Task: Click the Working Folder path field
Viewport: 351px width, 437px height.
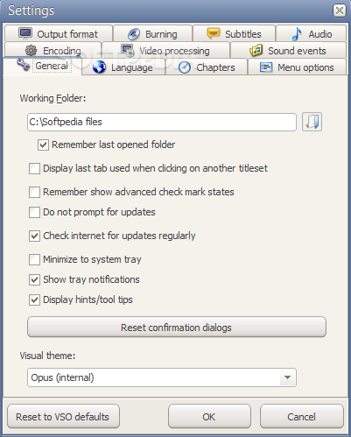Action: coord(162,122)
